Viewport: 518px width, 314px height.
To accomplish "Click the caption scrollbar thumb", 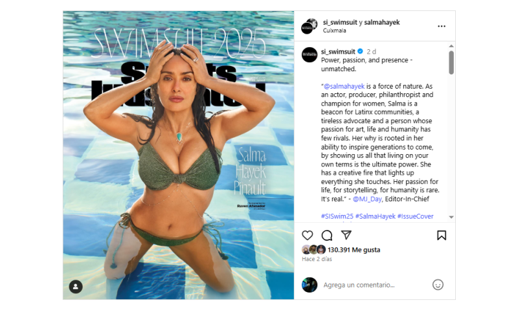I will [x=451, y=62].
